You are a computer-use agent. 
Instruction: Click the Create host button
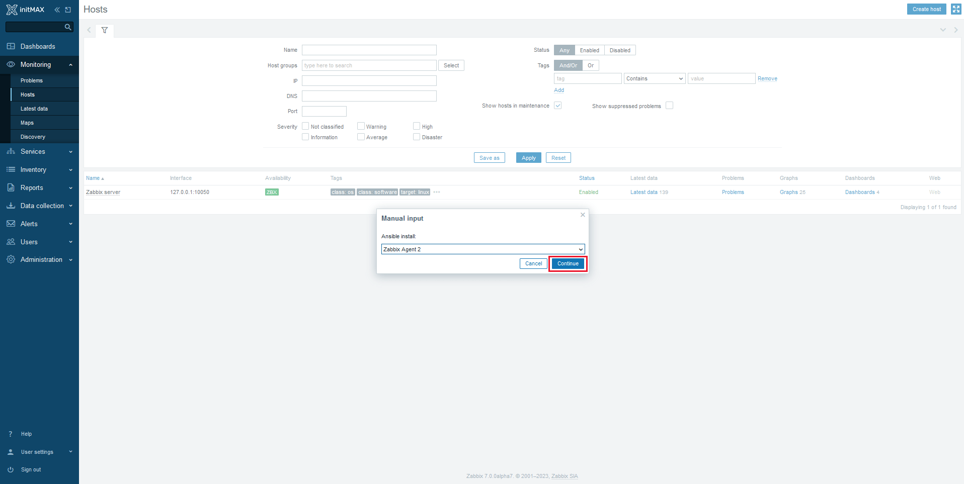click(927, 9)
